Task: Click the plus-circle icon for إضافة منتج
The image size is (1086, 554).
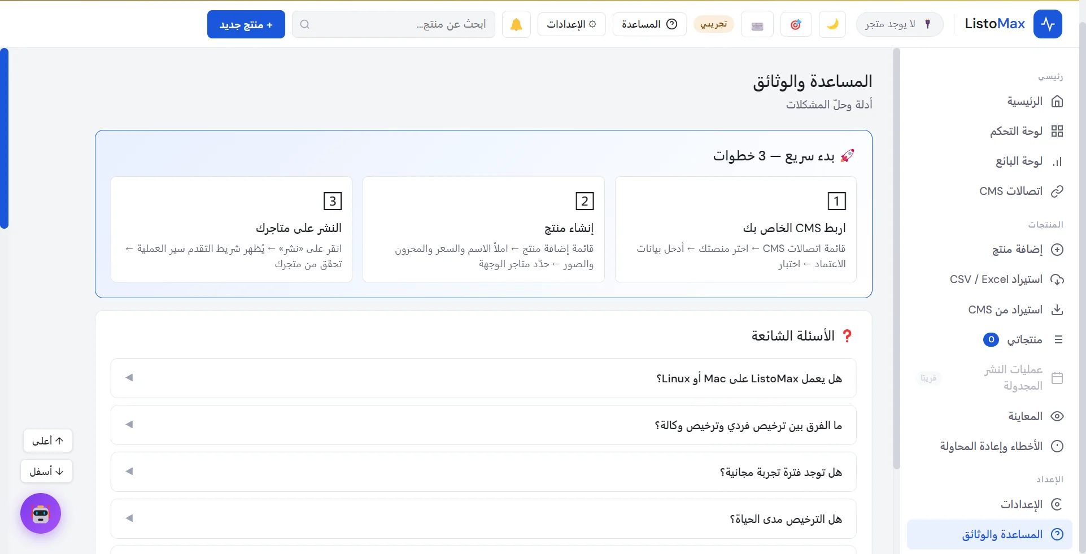Action: point(1057,250)
